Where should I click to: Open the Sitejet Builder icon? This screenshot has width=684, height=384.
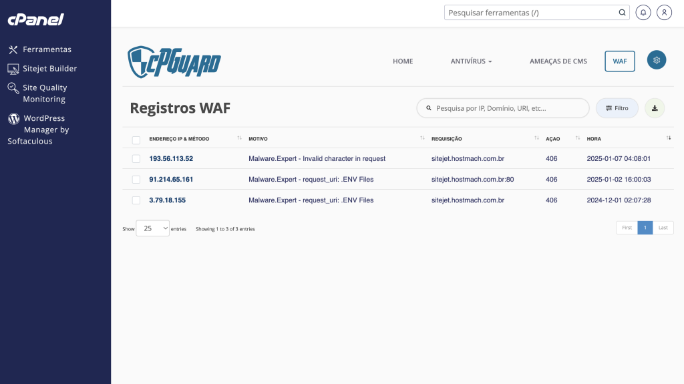(x=13, y=69)
